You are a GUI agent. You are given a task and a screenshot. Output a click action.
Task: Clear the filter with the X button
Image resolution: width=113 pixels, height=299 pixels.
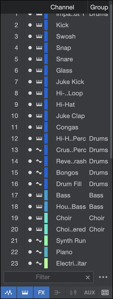click(x=88, y=277)
